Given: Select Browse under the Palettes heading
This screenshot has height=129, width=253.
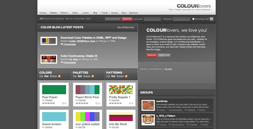Looking at the screenshot, I should [x=87, y=76].
